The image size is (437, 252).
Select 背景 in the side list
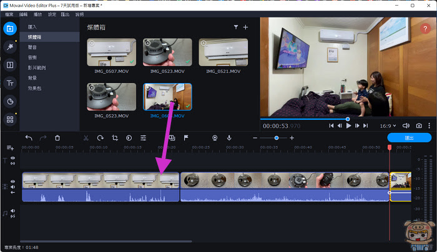[x=49, y=78]
